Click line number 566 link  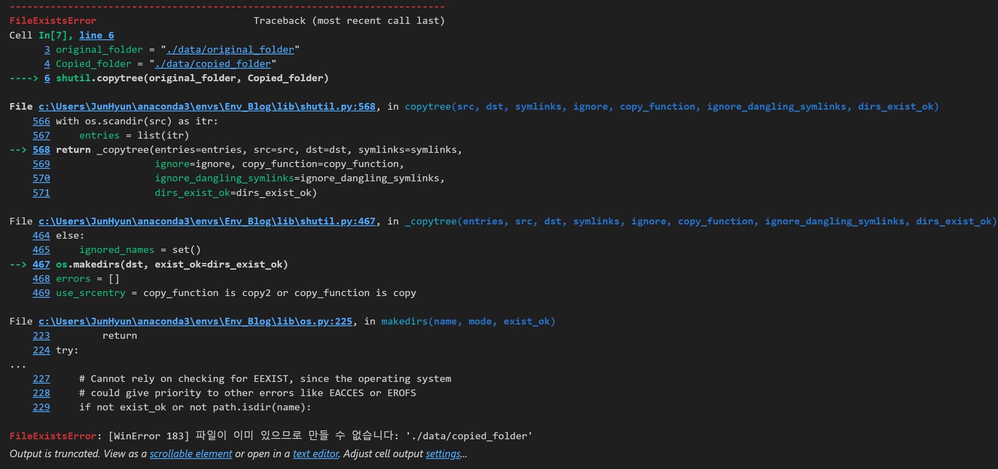(x=41, y=121)
